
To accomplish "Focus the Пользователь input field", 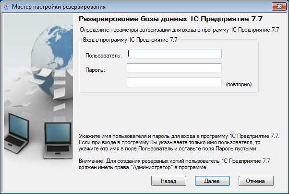I will click(174, 54).
